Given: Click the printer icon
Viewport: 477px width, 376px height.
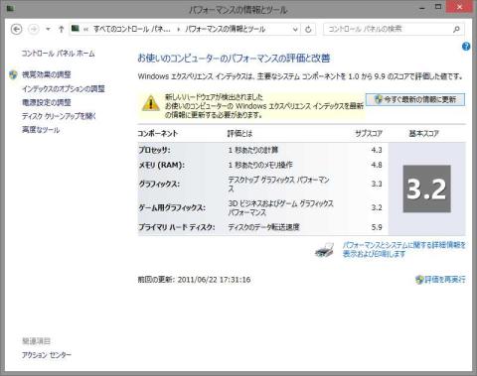Looking at the screenshot, I should 324,250.
